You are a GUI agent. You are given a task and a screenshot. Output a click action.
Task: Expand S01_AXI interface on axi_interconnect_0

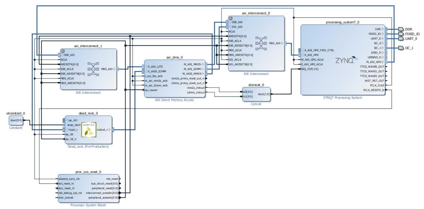point(230,27)
